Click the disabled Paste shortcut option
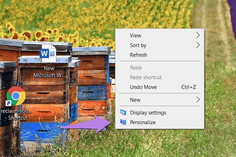 click(146, 77)
